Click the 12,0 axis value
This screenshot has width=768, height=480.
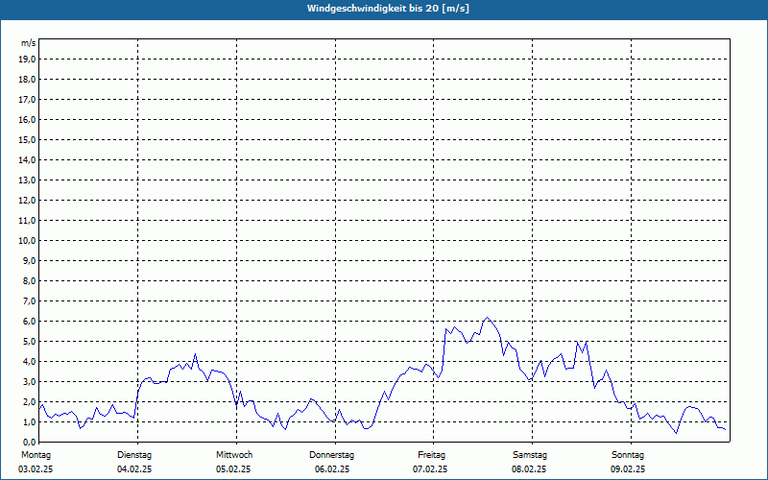pos(28,200)
